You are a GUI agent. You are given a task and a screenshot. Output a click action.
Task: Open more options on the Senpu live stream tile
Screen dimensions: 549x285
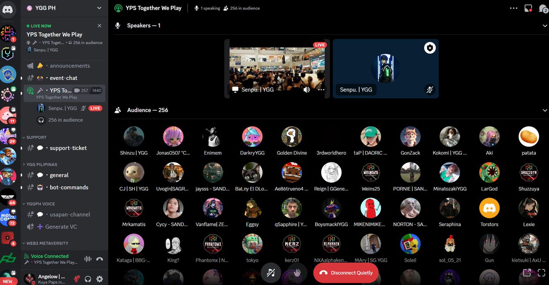[321, 90]
